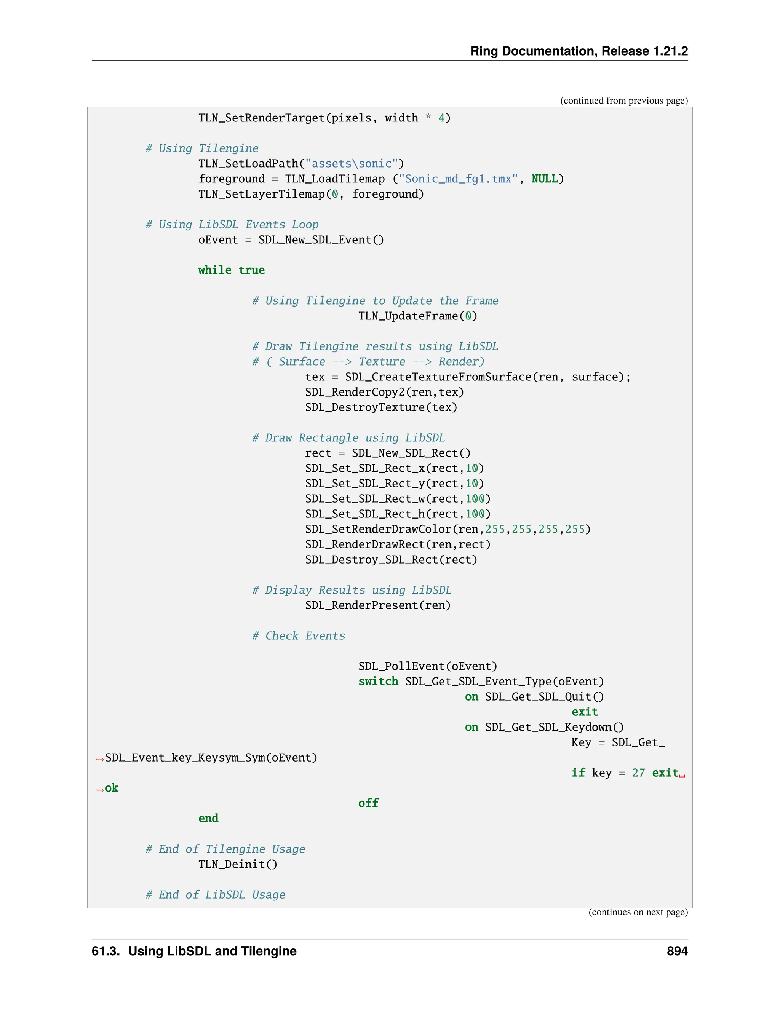Click the '(continues on next page)' note
780x1009 pixels.
click(x=638, y=912)
